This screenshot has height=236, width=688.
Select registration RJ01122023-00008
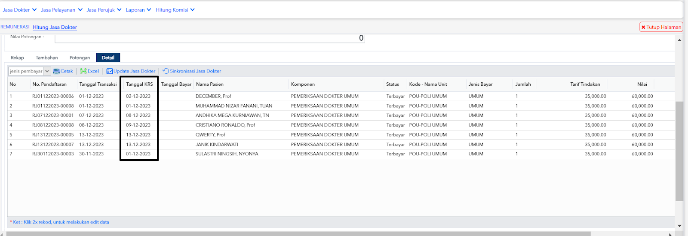(x=53, y=106)
